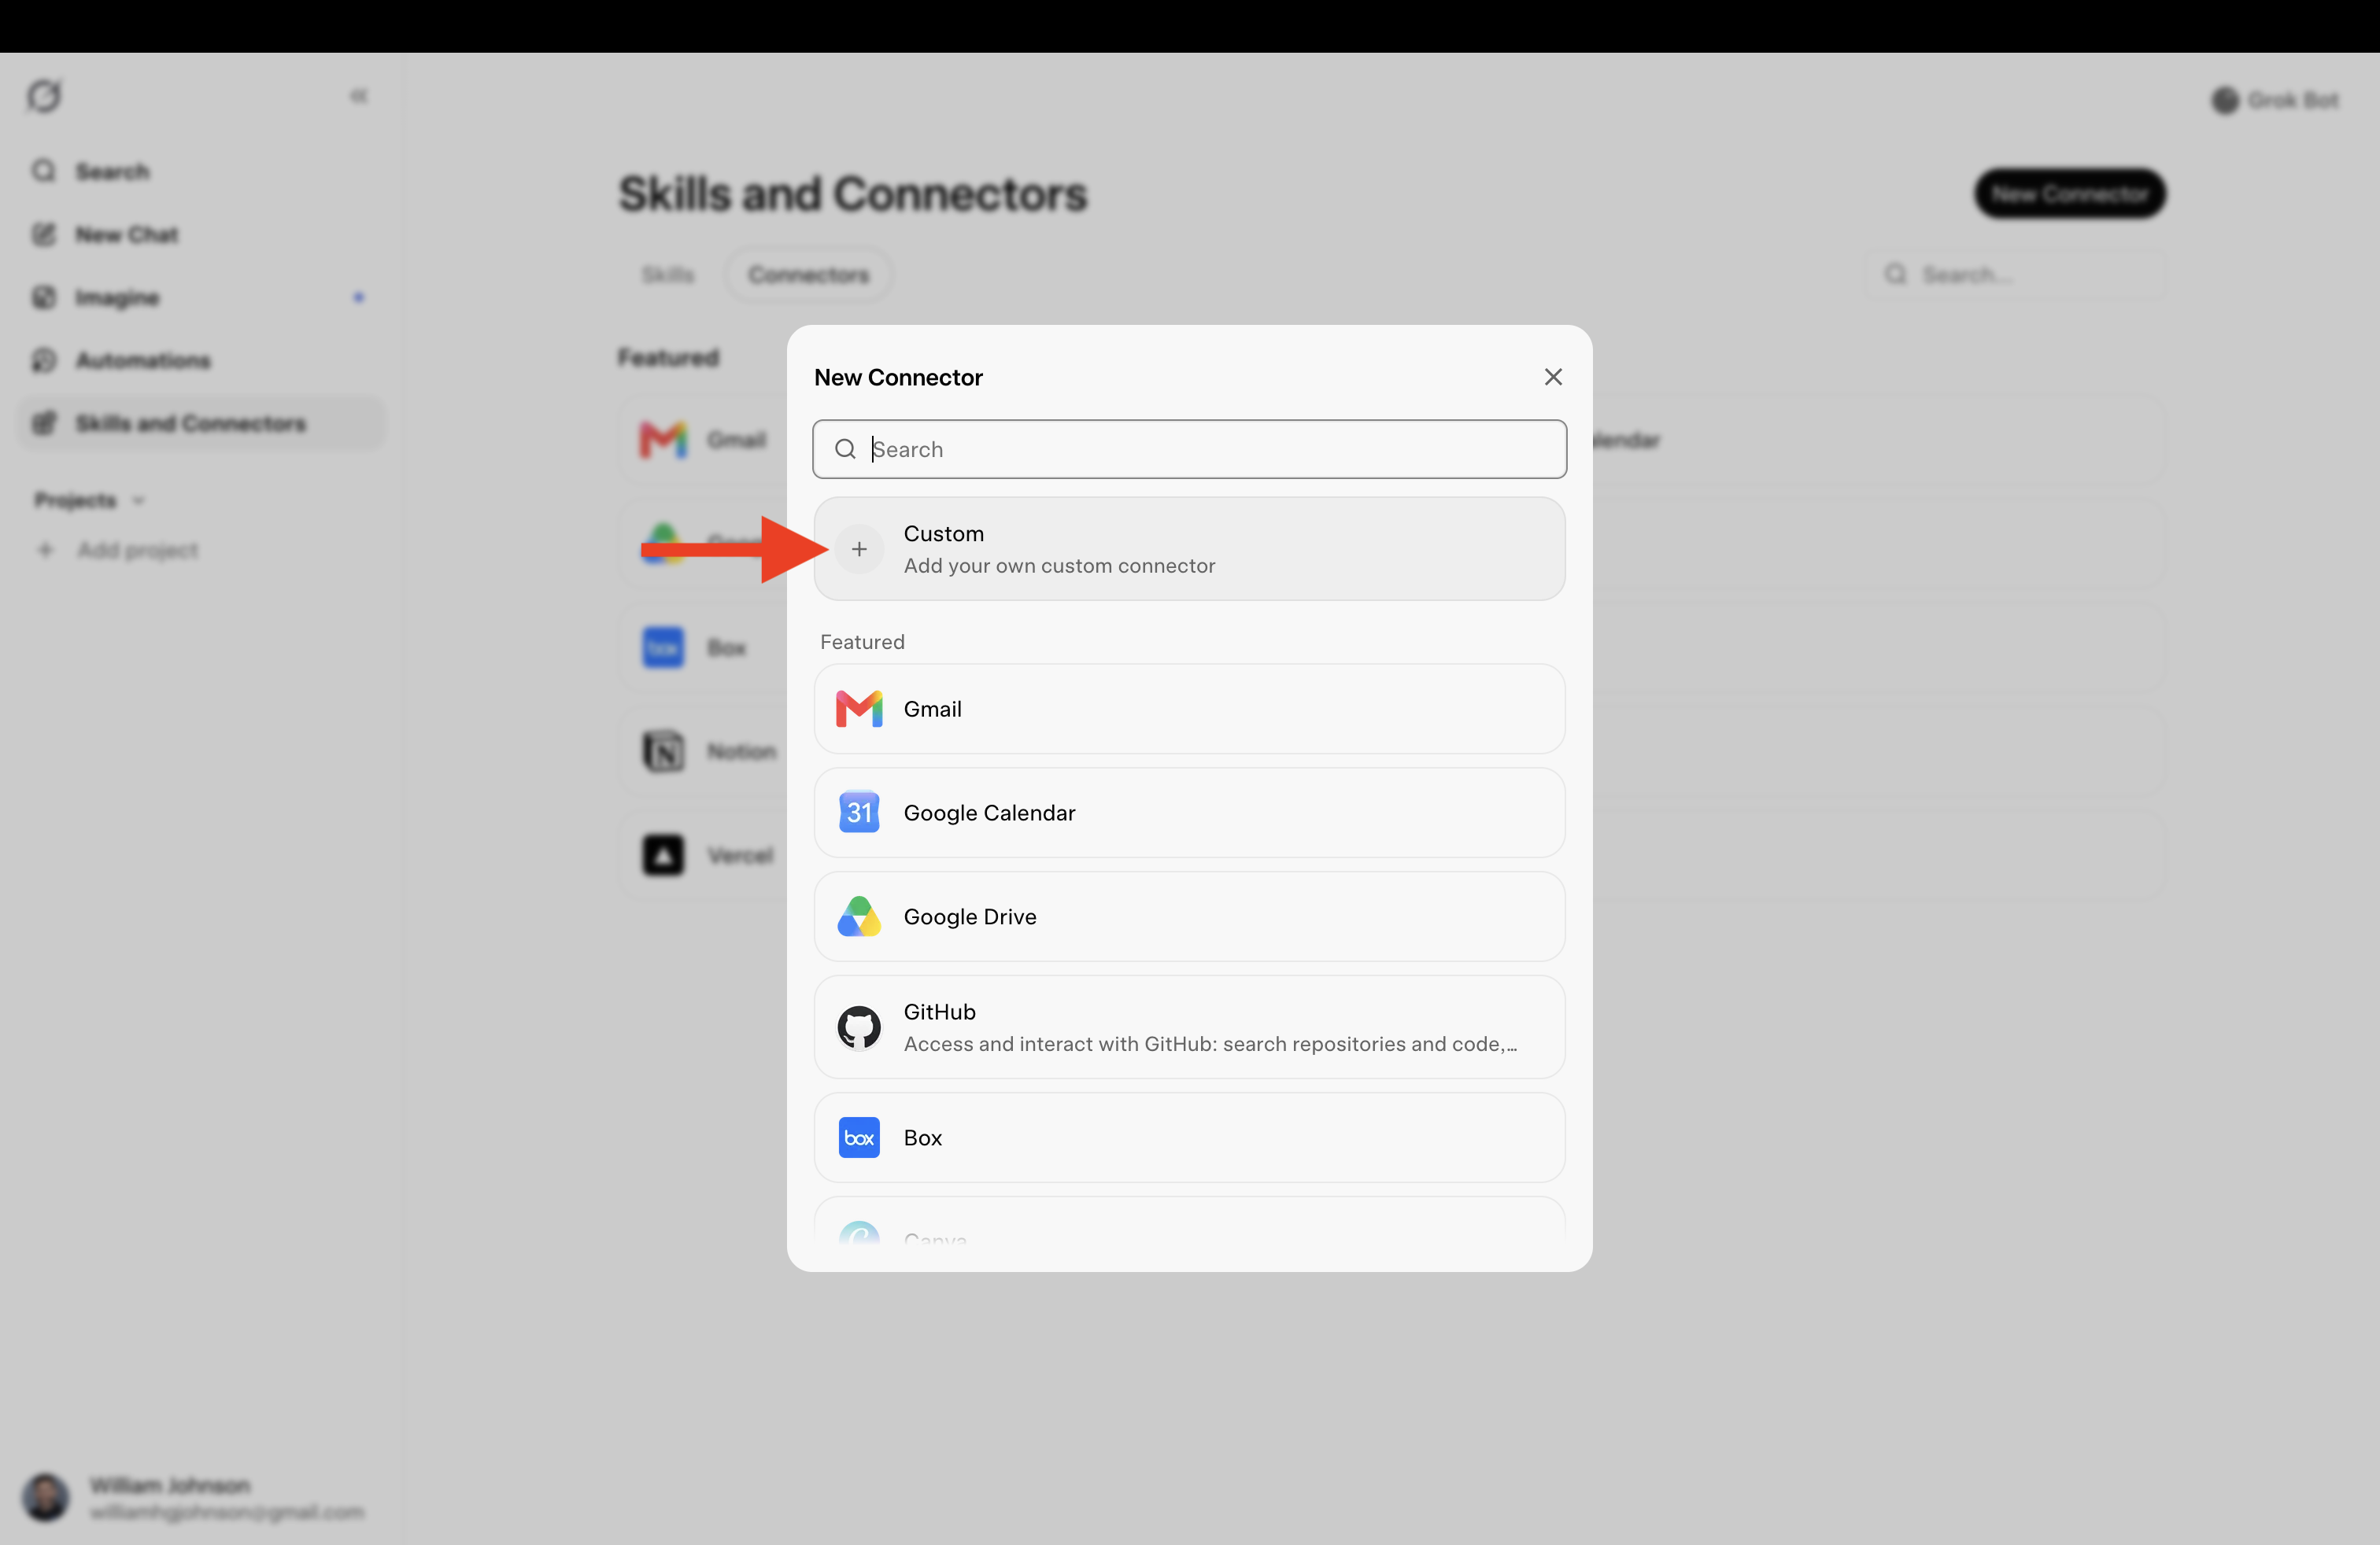Click the Skills and Connectors sidebar icon
The height and width of the screenshot is (1545, 2380).
click(x=44, y=424)
